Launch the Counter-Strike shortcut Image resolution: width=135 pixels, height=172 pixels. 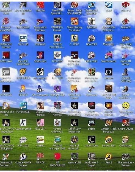[x=23, y=123]
